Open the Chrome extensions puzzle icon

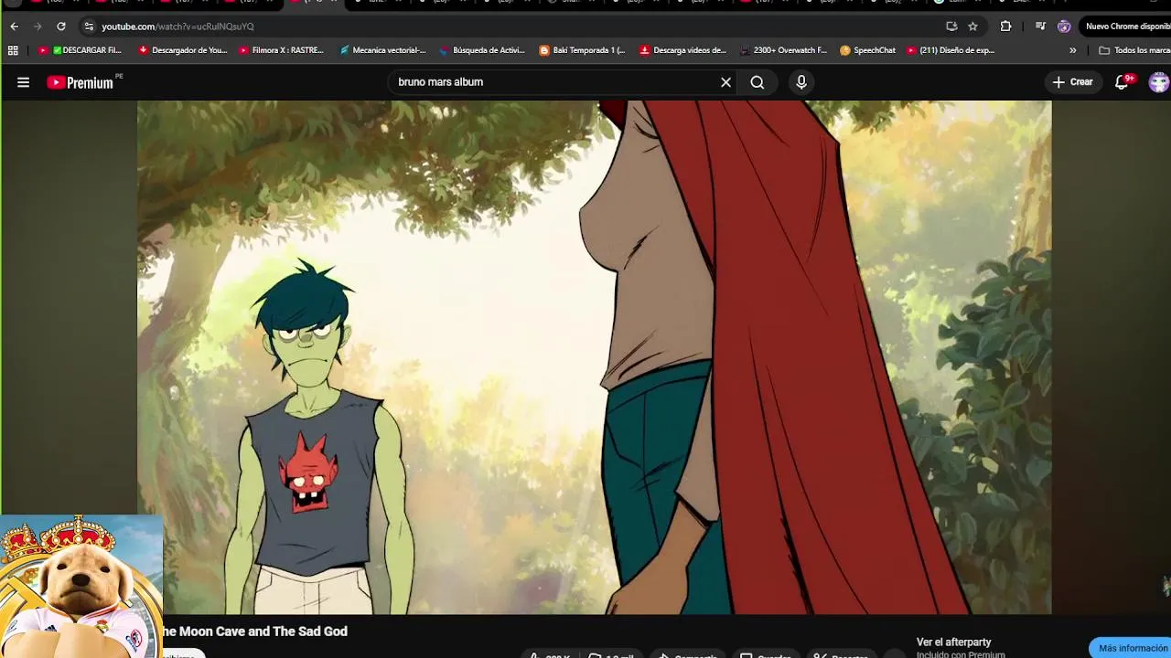(x=1005, y=27)
